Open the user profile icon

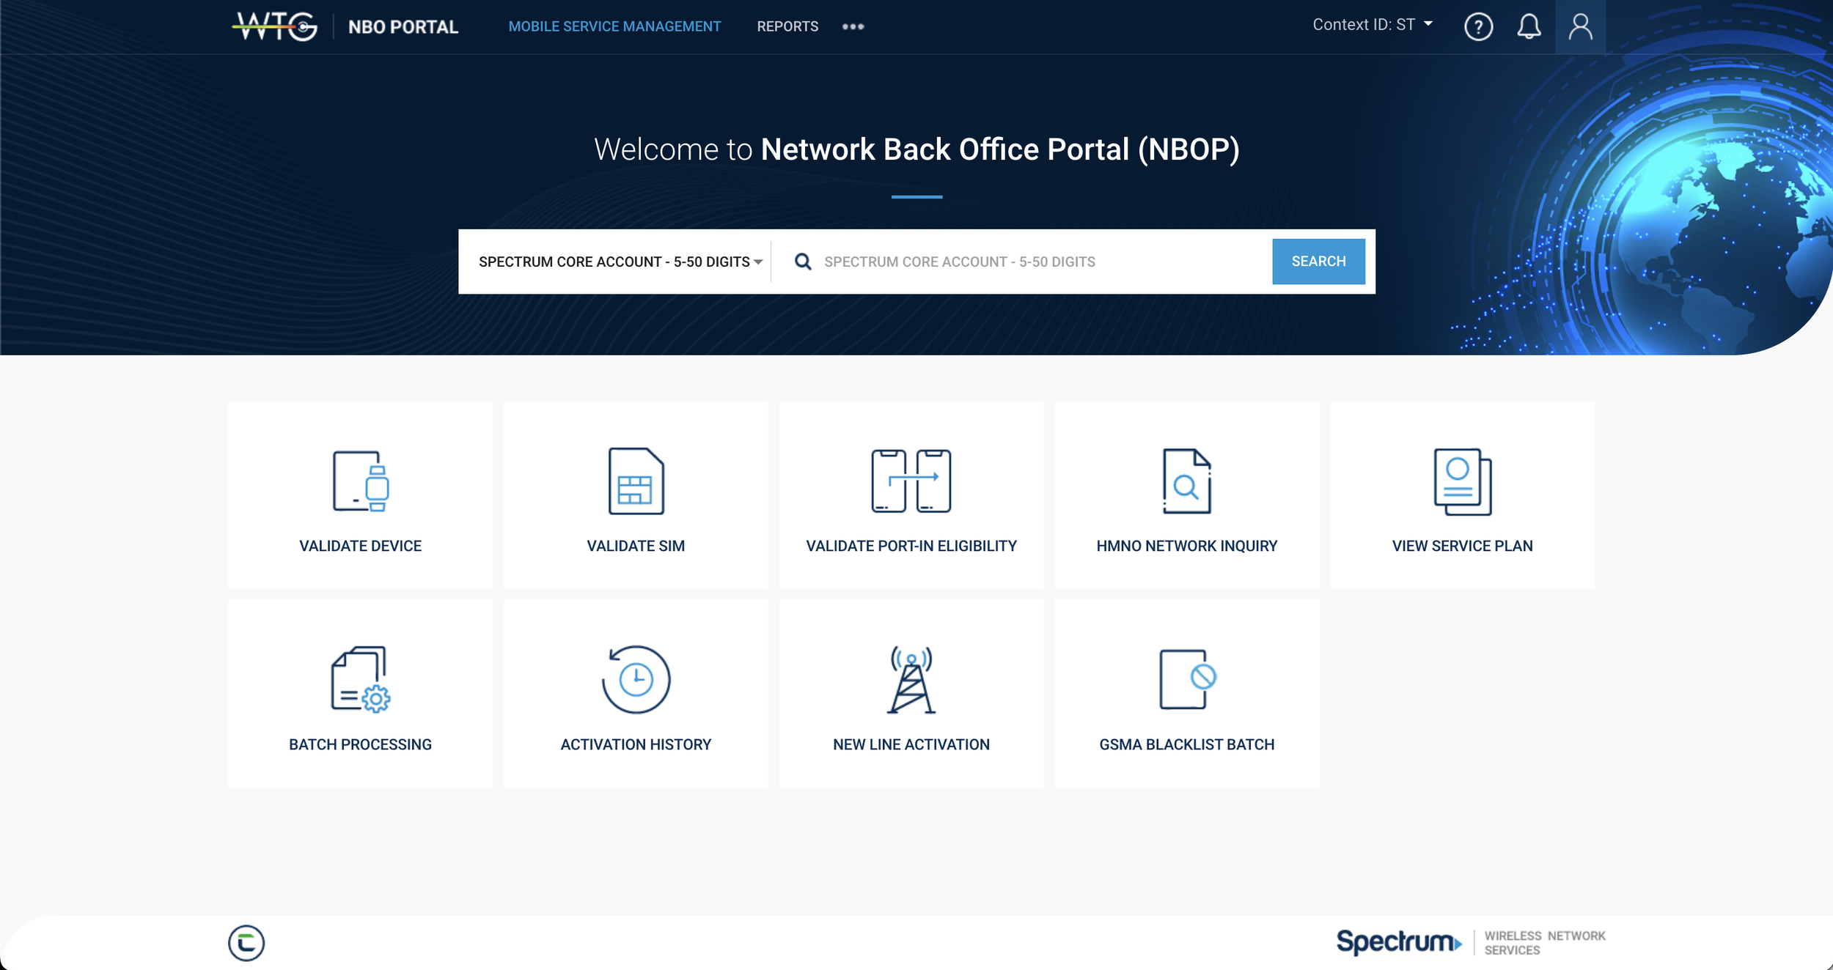(1580, 27)
